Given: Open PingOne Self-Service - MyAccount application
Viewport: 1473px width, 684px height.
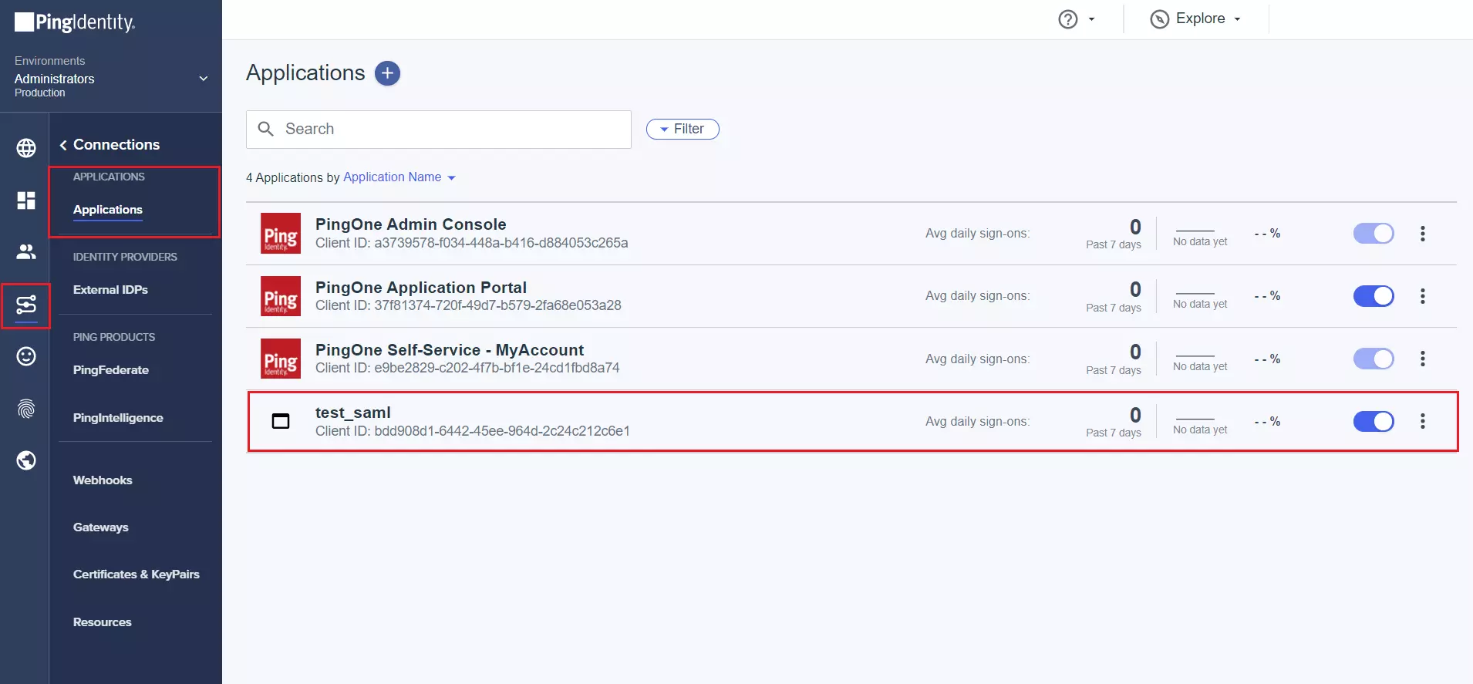Looking at the screenshot, I should [x=450, y=350].
